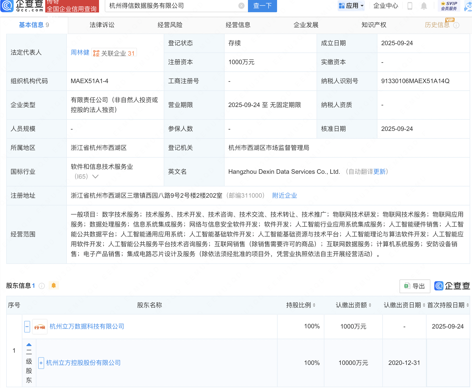The image size is (472, 388).
Task: Collapse the 二级股东 section arrow
Action: point(29,345)
